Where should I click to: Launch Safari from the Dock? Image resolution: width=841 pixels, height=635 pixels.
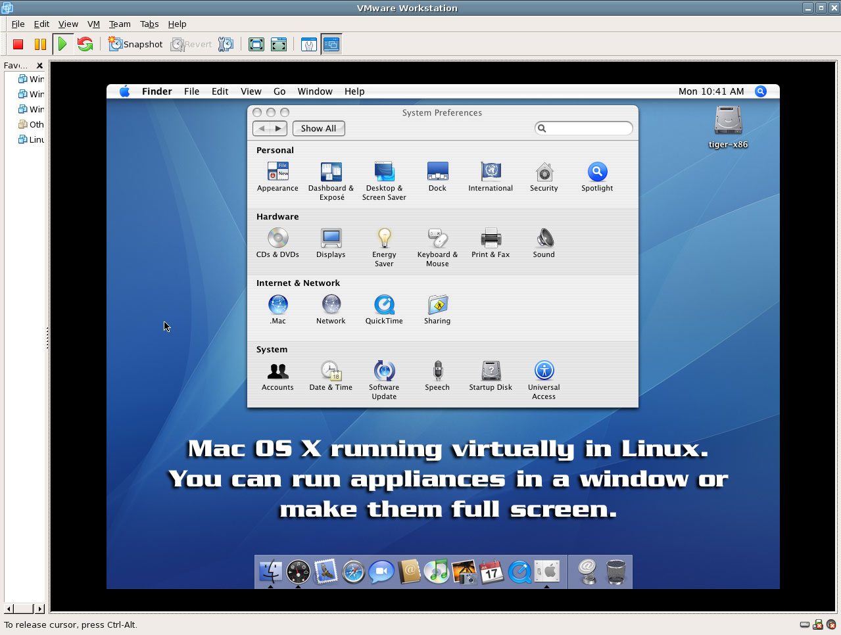(x=353, y=571)
